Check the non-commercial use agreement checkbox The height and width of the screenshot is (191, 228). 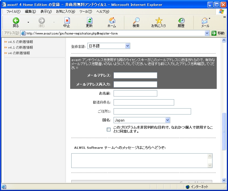(x=109, y=129)
